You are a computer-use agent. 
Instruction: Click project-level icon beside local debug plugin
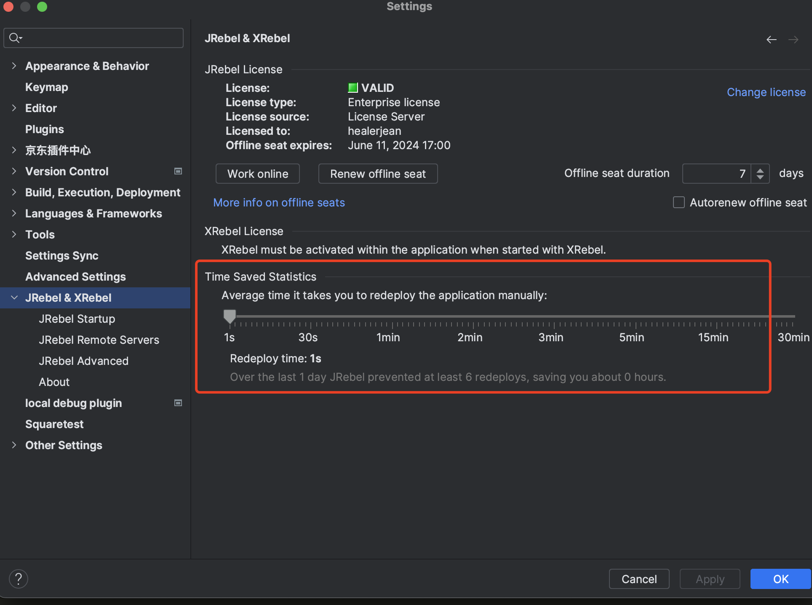178,403
